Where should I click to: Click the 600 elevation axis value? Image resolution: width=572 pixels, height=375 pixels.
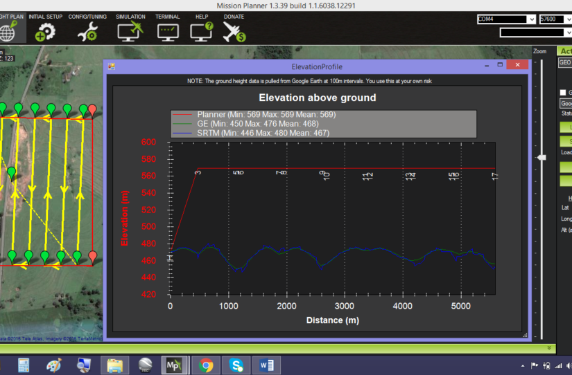(148, 142)
